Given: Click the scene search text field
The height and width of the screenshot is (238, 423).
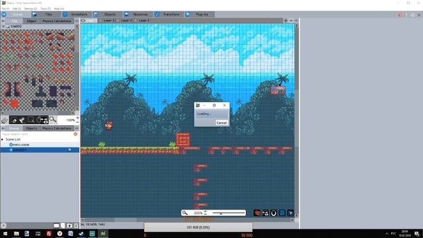Looking at the screenshot, I should 37,134.
